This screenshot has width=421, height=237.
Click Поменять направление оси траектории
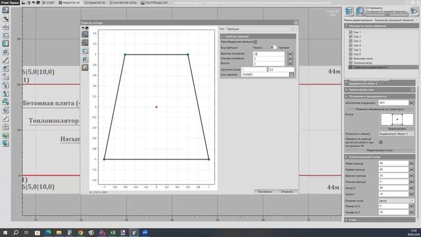click(380, 109)
